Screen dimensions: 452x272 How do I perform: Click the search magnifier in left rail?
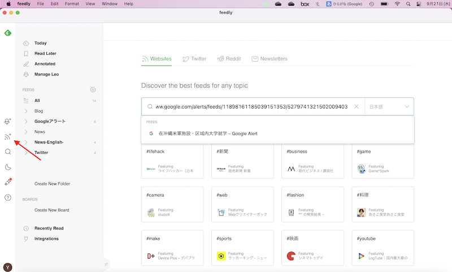click(x=8, y=152)
